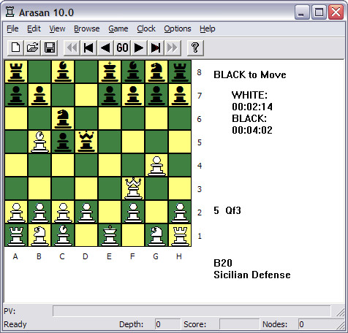Click the GO button to force move
The width and height of the screenshot is (348, 333).
pos(122,47)
